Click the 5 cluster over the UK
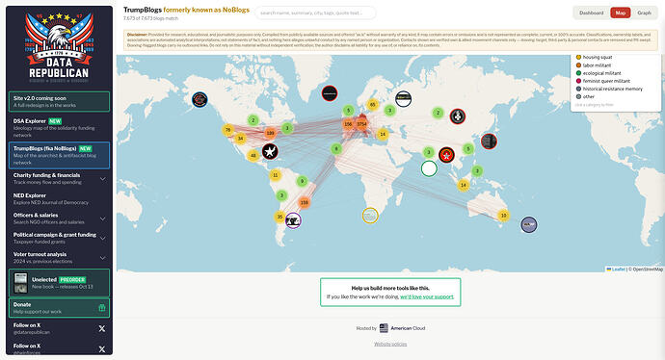The width and height of the screenshot is (665, 360). coord(348,111)
